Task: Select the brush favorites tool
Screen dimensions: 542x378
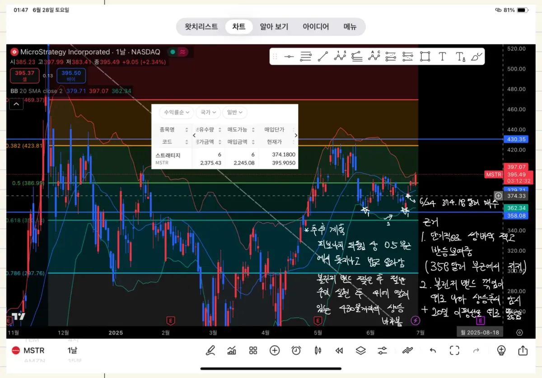Action: (477, 56)
